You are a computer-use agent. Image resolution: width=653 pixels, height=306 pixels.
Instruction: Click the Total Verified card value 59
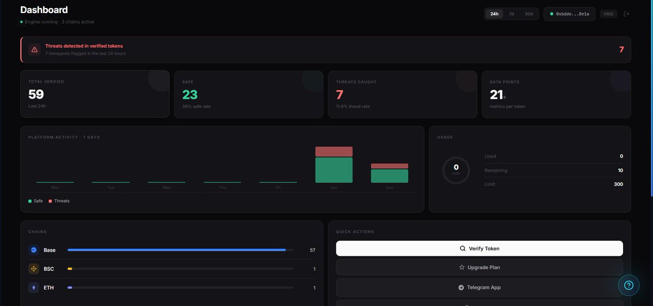[x=36, y=94]
